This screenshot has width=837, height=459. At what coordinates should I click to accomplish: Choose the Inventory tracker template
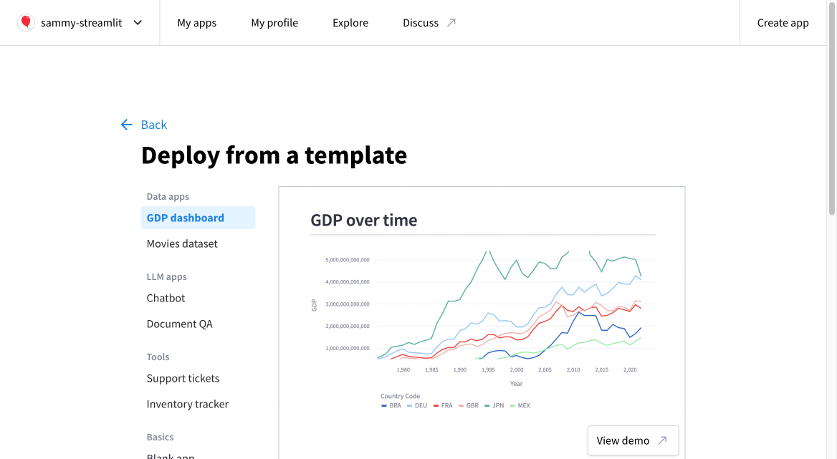coord(187,404)
